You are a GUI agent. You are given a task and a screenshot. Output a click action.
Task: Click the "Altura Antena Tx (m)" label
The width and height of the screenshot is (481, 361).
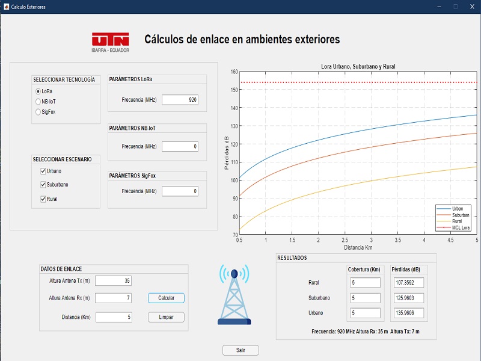click(x=70, y=280)
